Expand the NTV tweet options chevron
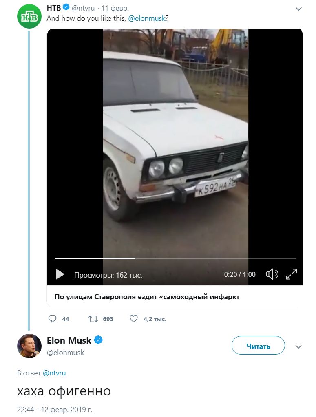Screen dimensions: 316x417 coord(299,9)
